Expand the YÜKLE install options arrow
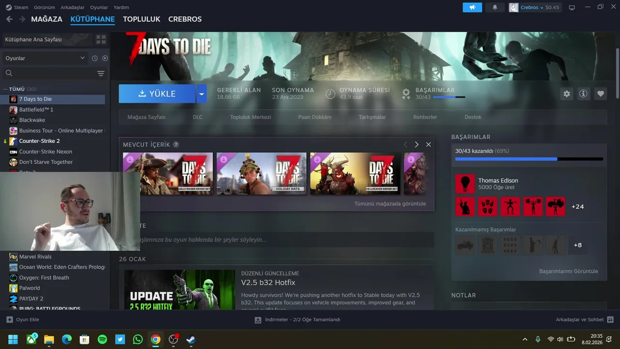 click(201, 94)
